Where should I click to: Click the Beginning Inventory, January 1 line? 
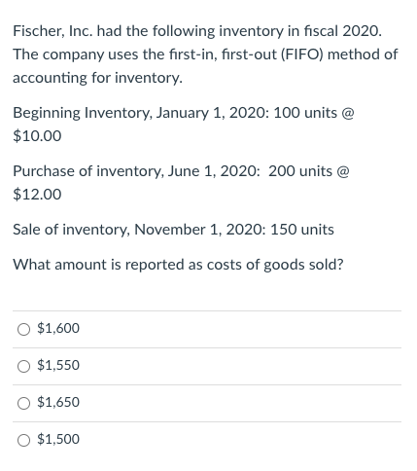[x=184, y=113]
